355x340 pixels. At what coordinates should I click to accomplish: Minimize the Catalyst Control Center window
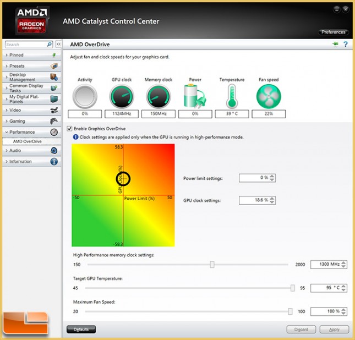pos(337,9)
